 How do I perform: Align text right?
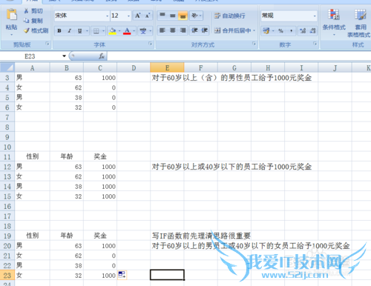click(x=183, y=30)
